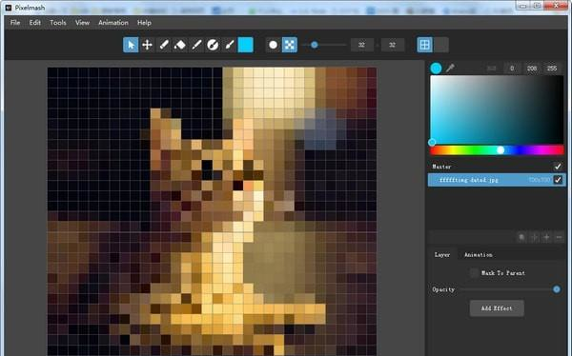Adjust the Opacity slider
This screenshot has height=356, width=572.
(x=510, y=289)
